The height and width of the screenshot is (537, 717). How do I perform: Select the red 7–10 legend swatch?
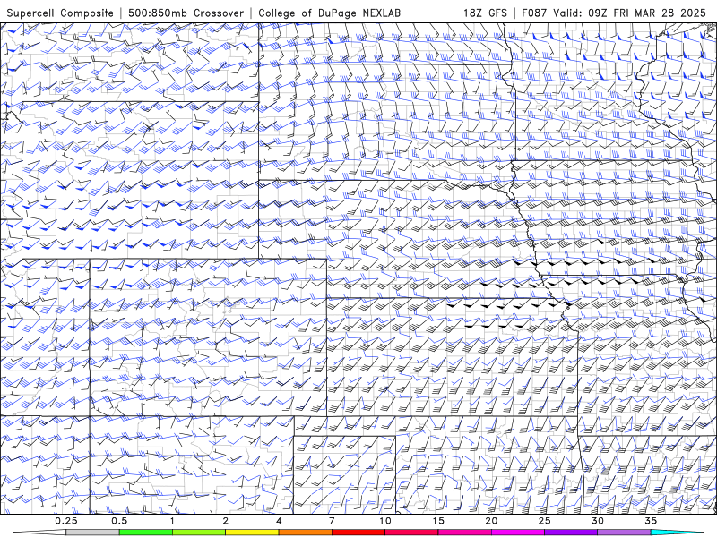(x=358, y=533)
